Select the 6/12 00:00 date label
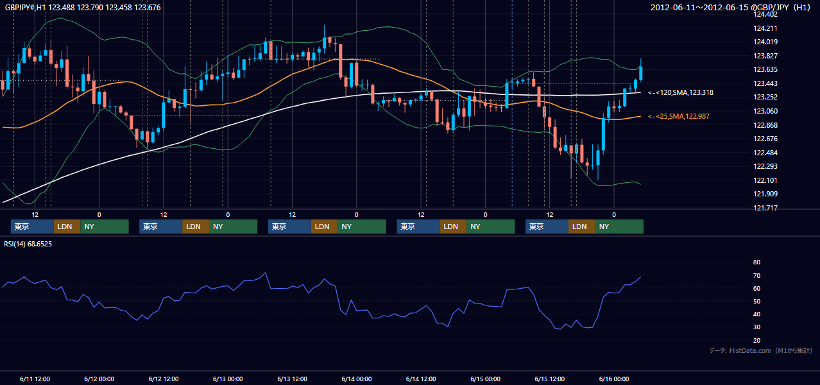Image resolution: width=820 pixels, height=385 pixels. click(99, 379)
